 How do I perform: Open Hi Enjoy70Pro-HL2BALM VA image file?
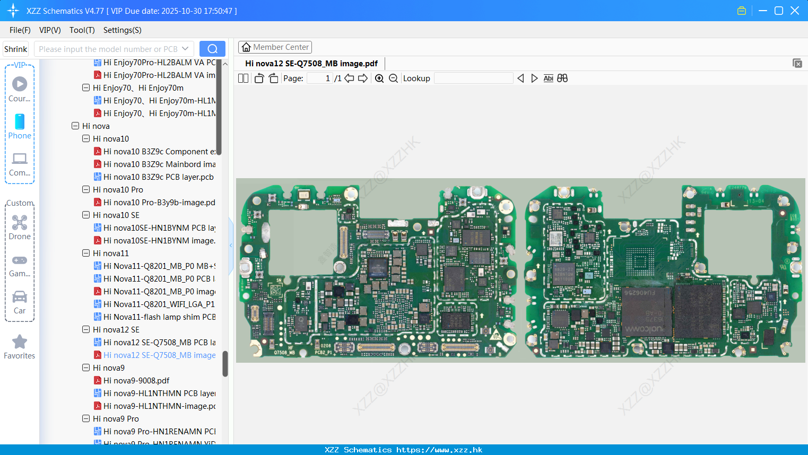click(x=154, y=75)
